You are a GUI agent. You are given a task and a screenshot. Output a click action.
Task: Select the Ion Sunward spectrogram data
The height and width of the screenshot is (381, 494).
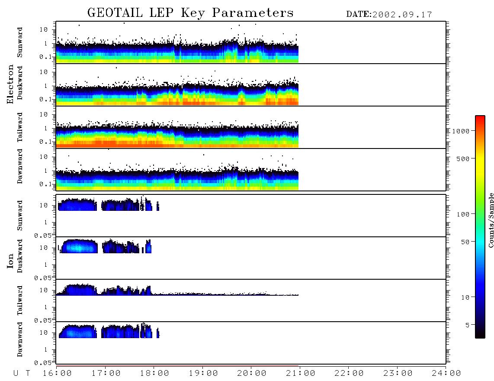109,204
